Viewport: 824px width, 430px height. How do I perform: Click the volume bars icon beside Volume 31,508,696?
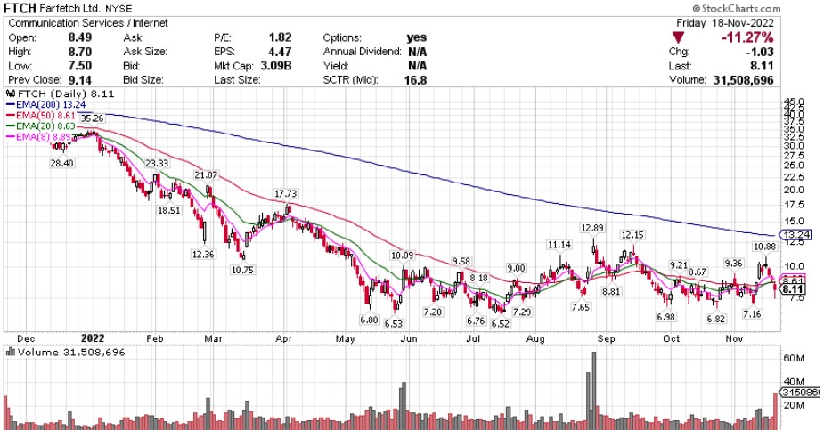click(11, 352)
